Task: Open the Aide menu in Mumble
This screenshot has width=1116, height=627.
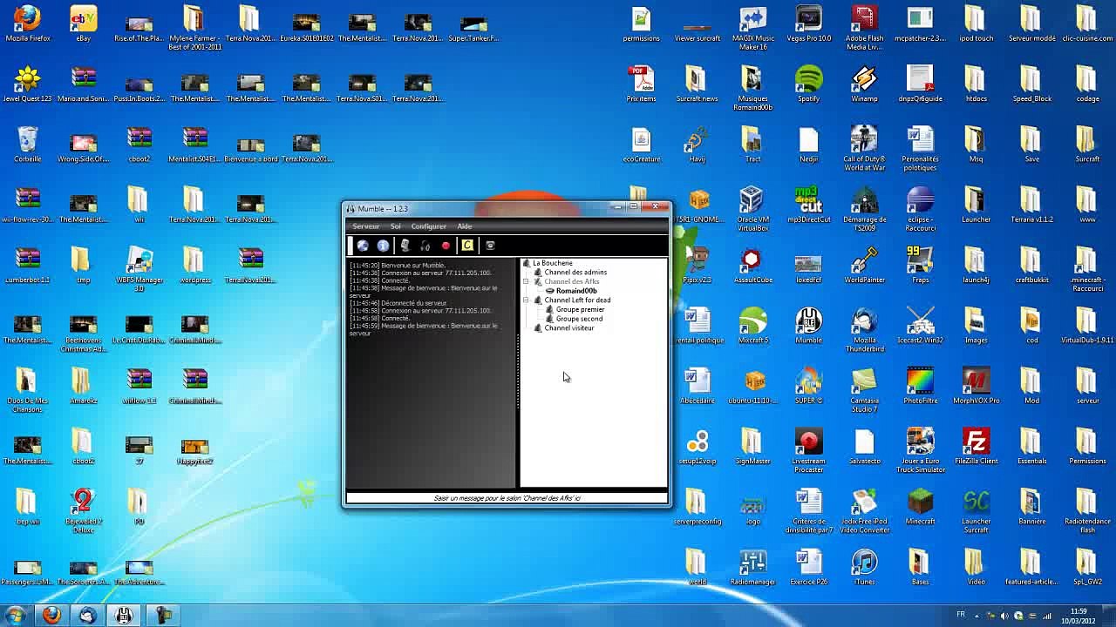Action: pyautogui.click(x=465, y=226)
